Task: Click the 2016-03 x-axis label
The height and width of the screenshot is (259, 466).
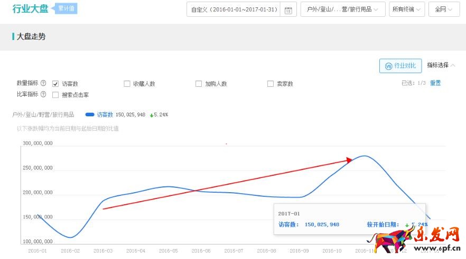Action: pyautogui.click(x=103, y=251)
